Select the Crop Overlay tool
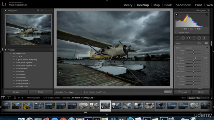Screen dimensions: 214x120 tap(178, 38)
